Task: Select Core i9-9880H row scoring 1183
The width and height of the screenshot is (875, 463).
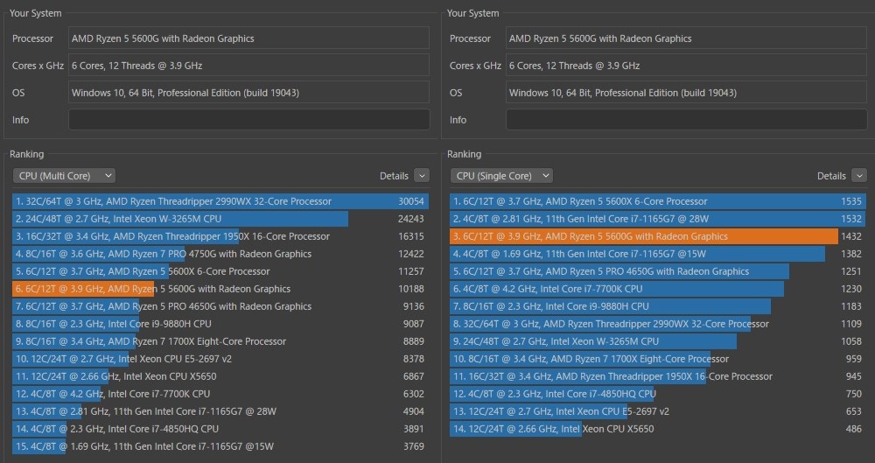Action: click(658, 306)
